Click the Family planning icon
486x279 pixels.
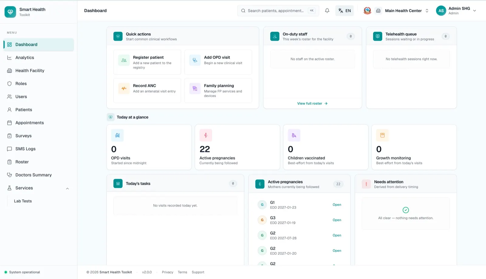pos(195,89)
